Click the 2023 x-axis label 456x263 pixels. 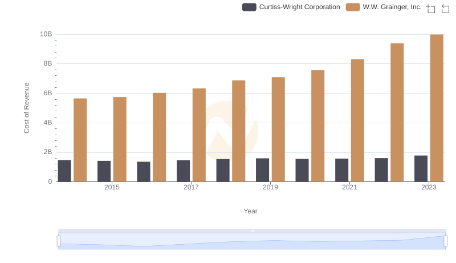tap(429, 187)
